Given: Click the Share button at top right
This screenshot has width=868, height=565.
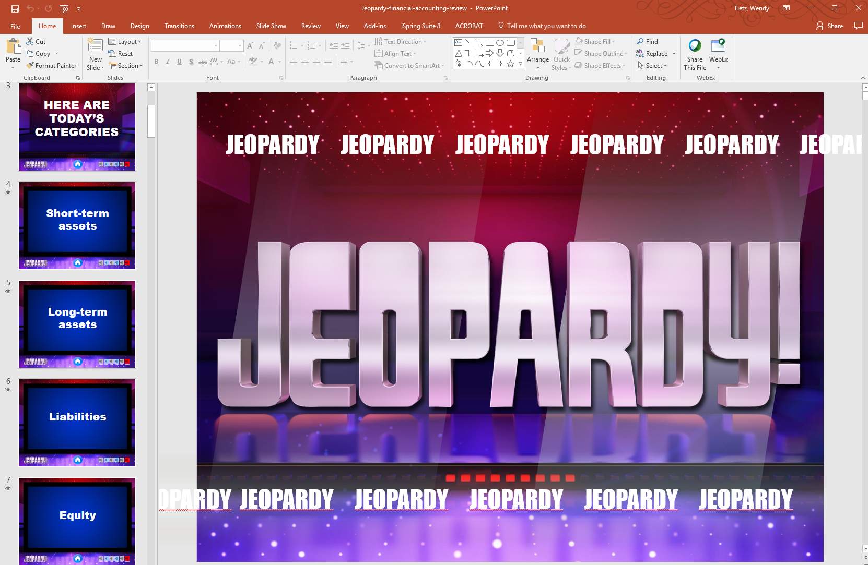Looking at the screenshot, I should [x=829, y=26].
